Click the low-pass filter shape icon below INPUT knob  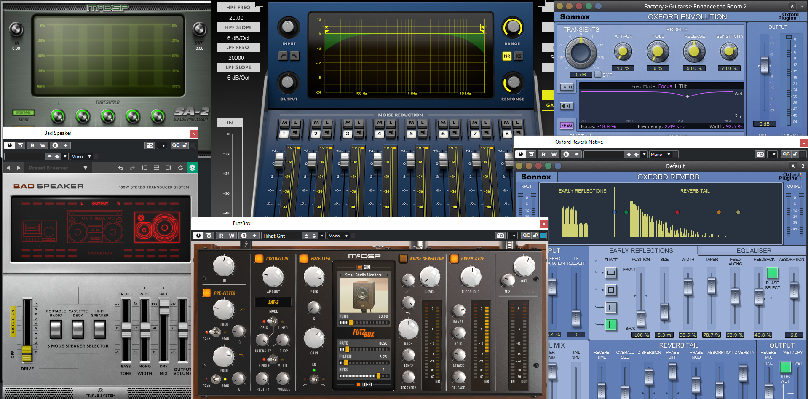(x=294, y=56)
